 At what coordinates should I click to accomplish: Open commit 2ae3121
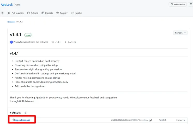(x=72, y=42)
